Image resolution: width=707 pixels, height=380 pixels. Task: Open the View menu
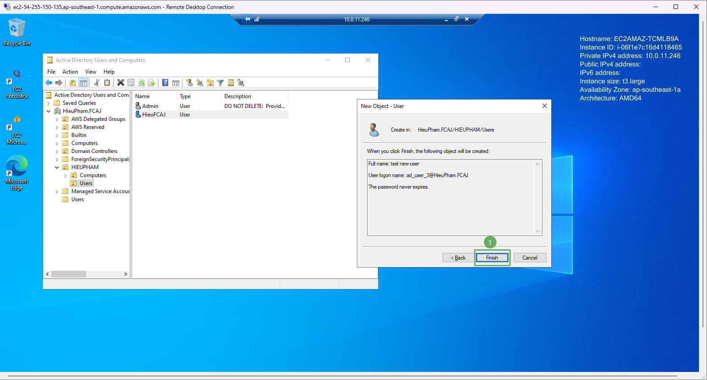(91, 72)
